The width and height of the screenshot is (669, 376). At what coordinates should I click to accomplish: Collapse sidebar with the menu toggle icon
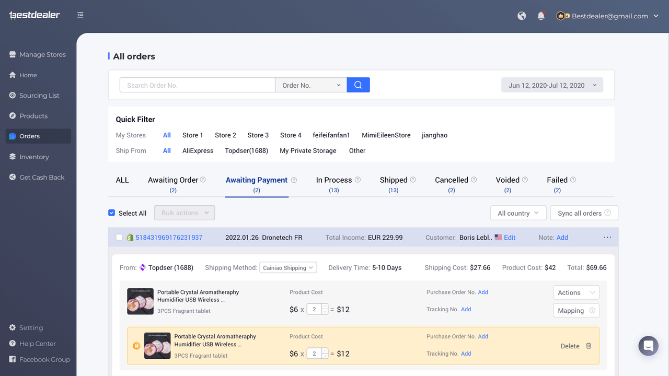80,15
